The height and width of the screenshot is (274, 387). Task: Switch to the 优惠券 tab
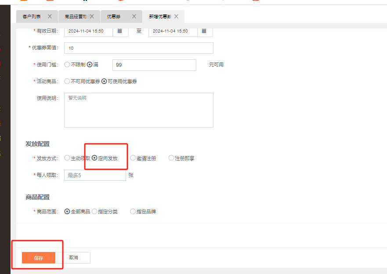(x=114, y=17)
